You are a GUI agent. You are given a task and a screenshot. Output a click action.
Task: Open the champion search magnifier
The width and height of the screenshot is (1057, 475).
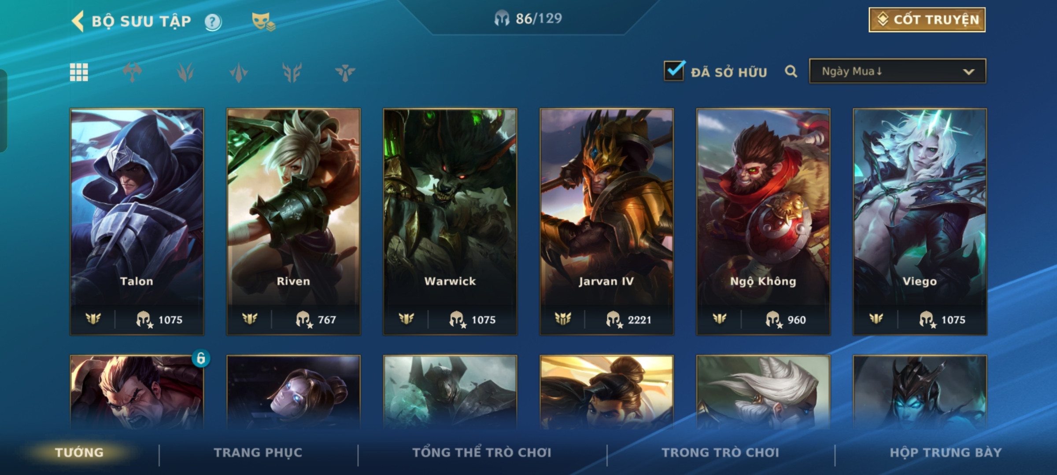pos(791,71)
